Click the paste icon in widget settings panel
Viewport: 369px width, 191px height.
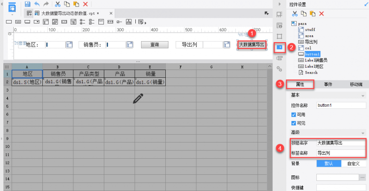pyautogui.click(x=313, y=14)
